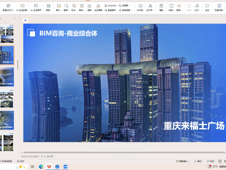The image size is (226, 170).
Task: Expand the 艺术字 dropdown arrow
Action: 153,10
